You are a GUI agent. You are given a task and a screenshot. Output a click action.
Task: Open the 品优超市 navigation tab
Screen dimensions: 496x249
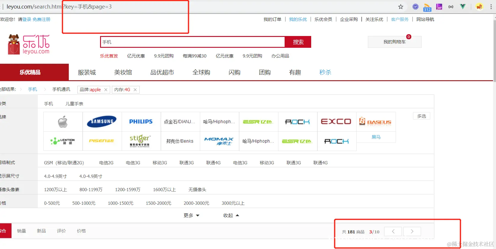coord(162,72)
